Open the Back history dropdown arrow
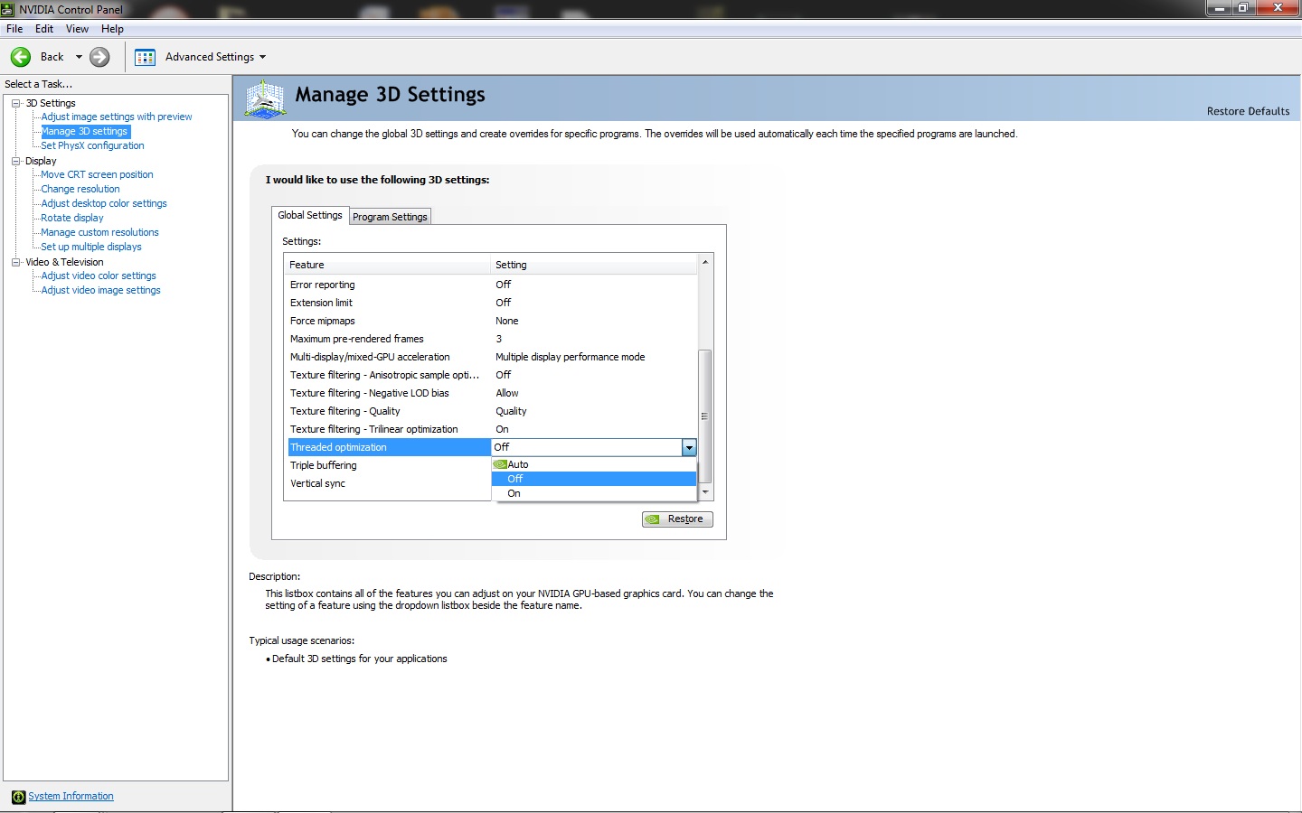 click(79, 57)
